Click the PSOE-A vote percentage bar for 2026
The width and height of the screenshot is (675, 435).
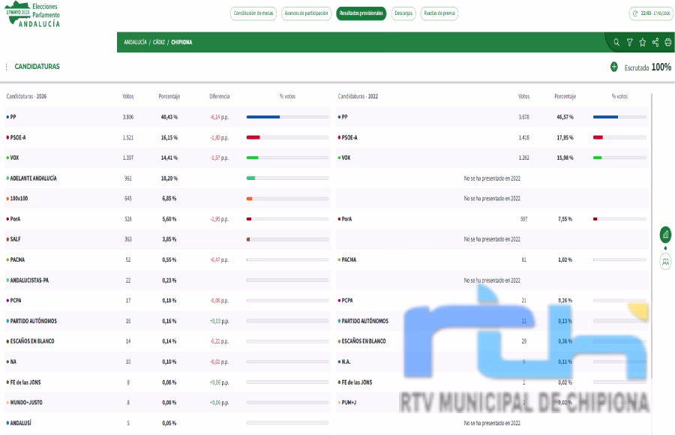point(287,137)
